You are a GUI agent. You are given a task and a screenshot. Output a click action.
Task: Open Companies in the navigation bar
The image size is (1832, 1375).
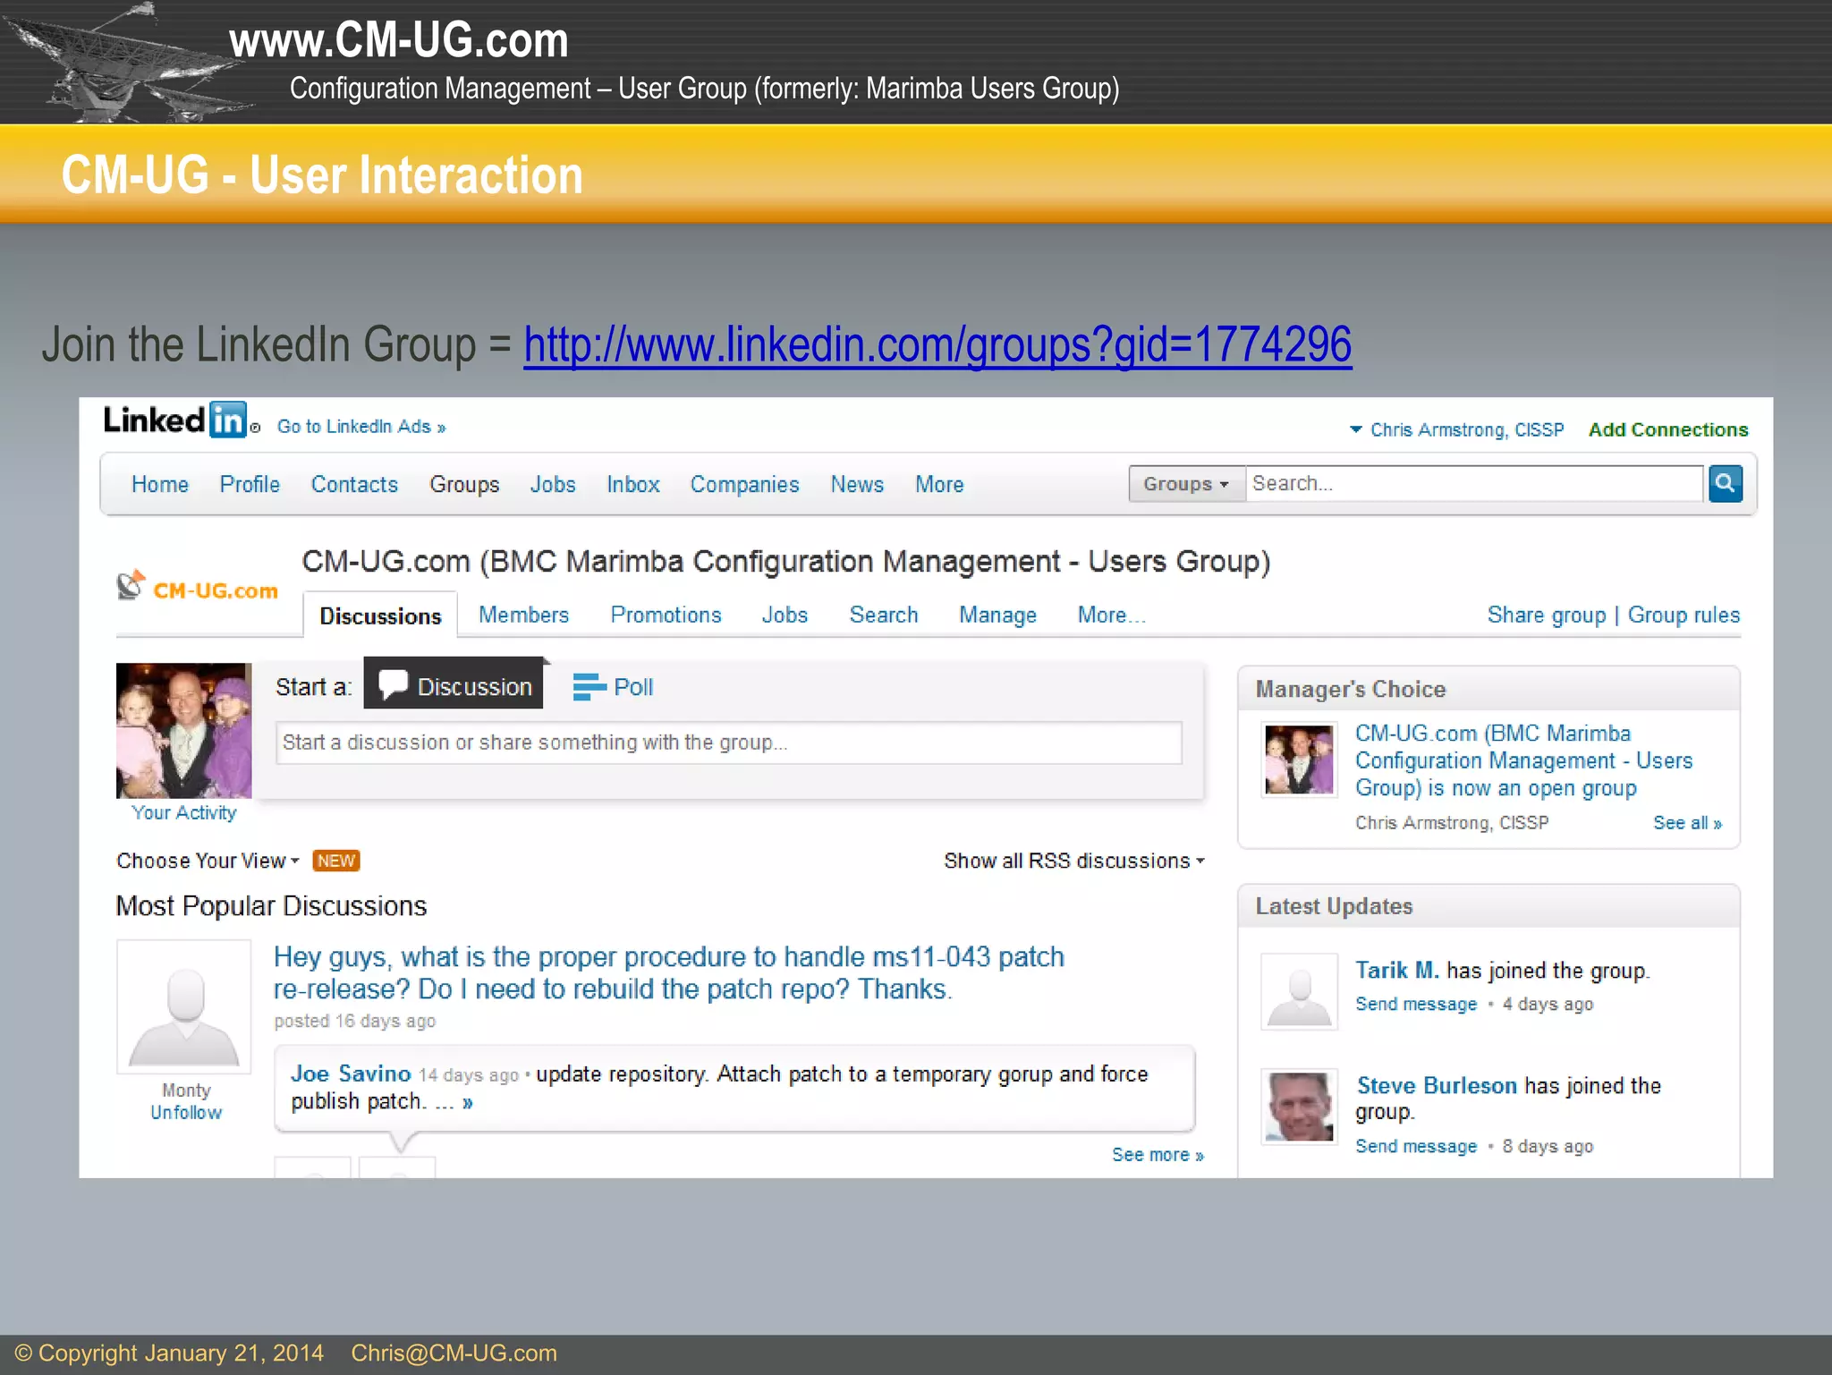coord(744,484)
